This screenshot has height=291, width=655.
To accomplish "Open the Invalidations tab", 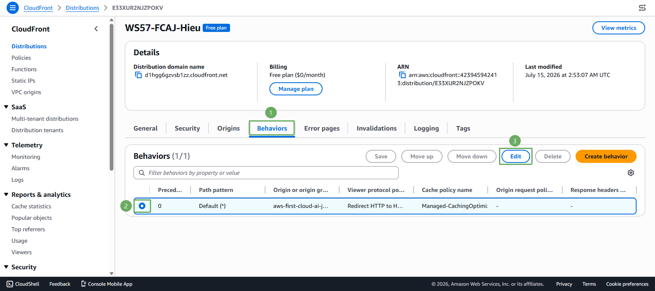I will (377, 128).
